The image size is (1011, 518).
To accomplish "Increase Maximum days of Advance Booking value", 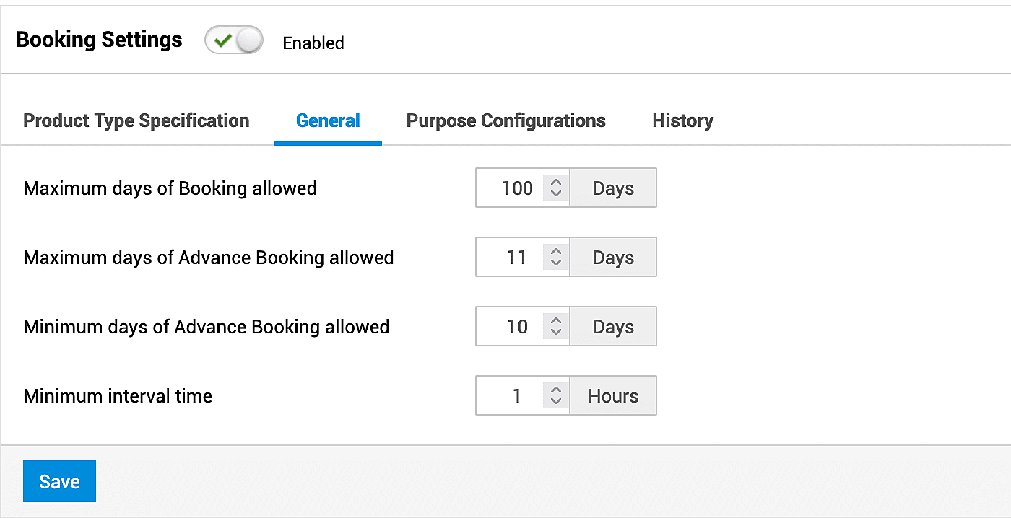I will 555,252.
